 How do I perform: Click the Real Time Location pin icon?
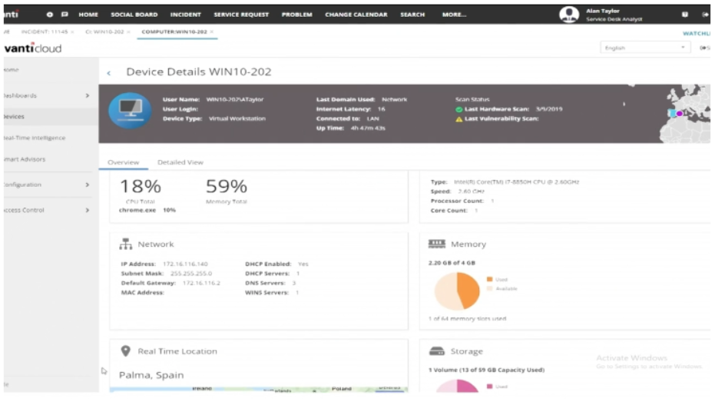pyautogui.click(x=125, y=351)
